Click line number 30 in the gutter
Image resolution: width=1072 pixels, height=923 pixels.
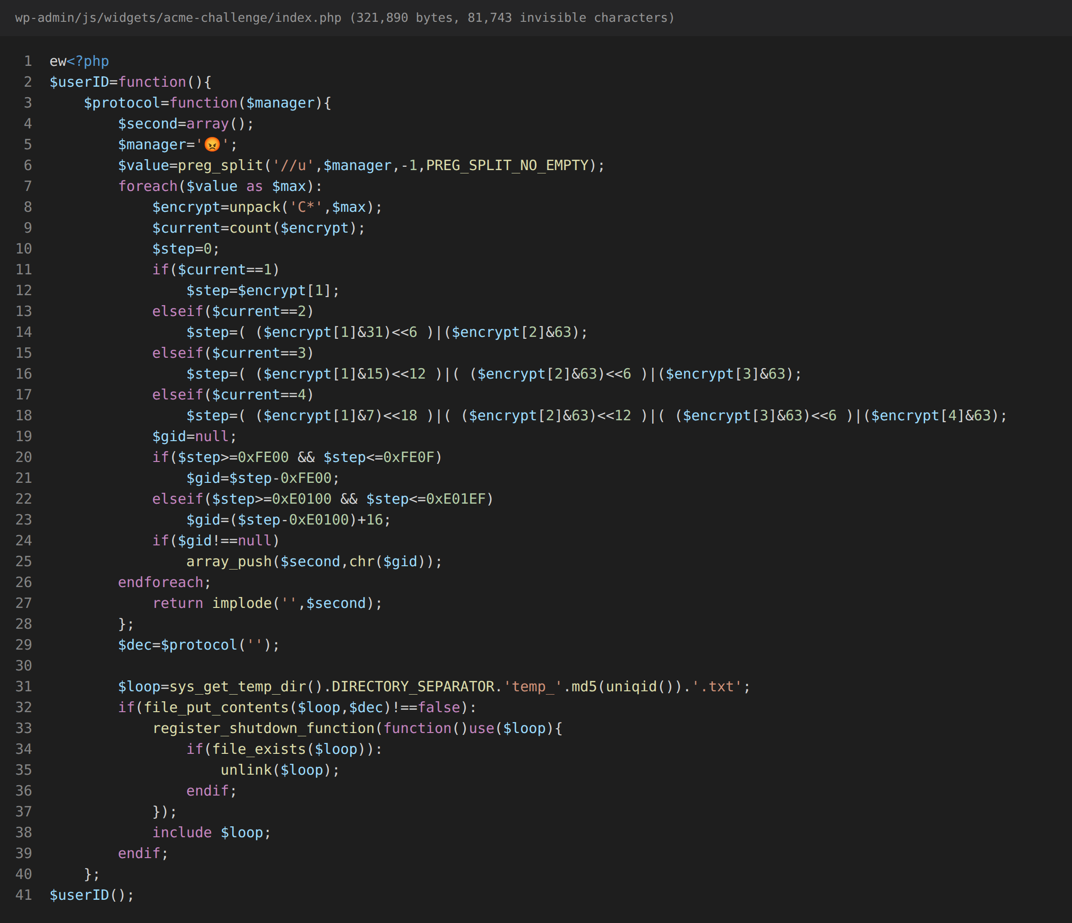pos(24,666)
